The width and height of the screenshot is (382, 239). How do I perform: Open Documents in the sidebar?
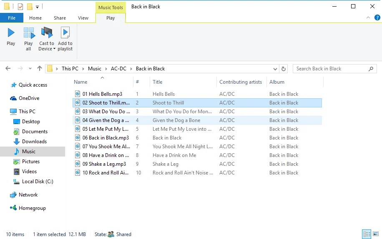(35, 132)
